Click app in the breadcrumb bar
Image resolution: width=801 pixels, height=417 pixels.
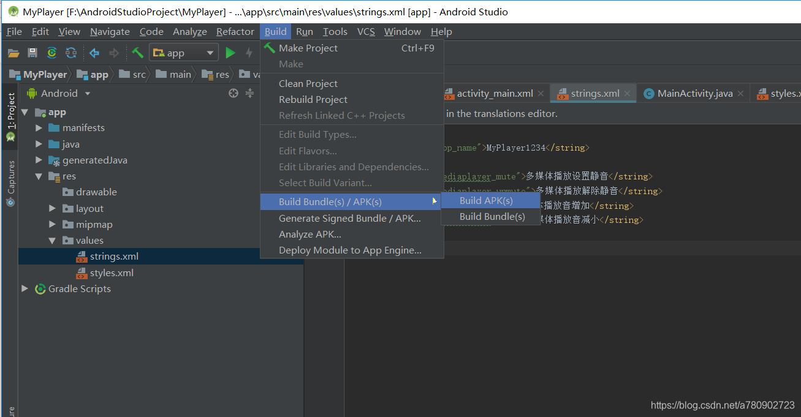coord(93,75)
